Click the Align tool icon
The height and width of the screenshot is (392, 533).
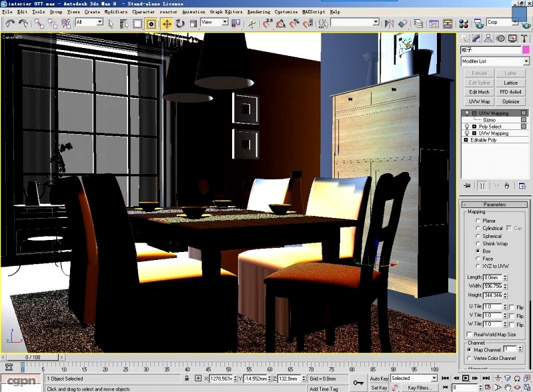tap(402, 23)
